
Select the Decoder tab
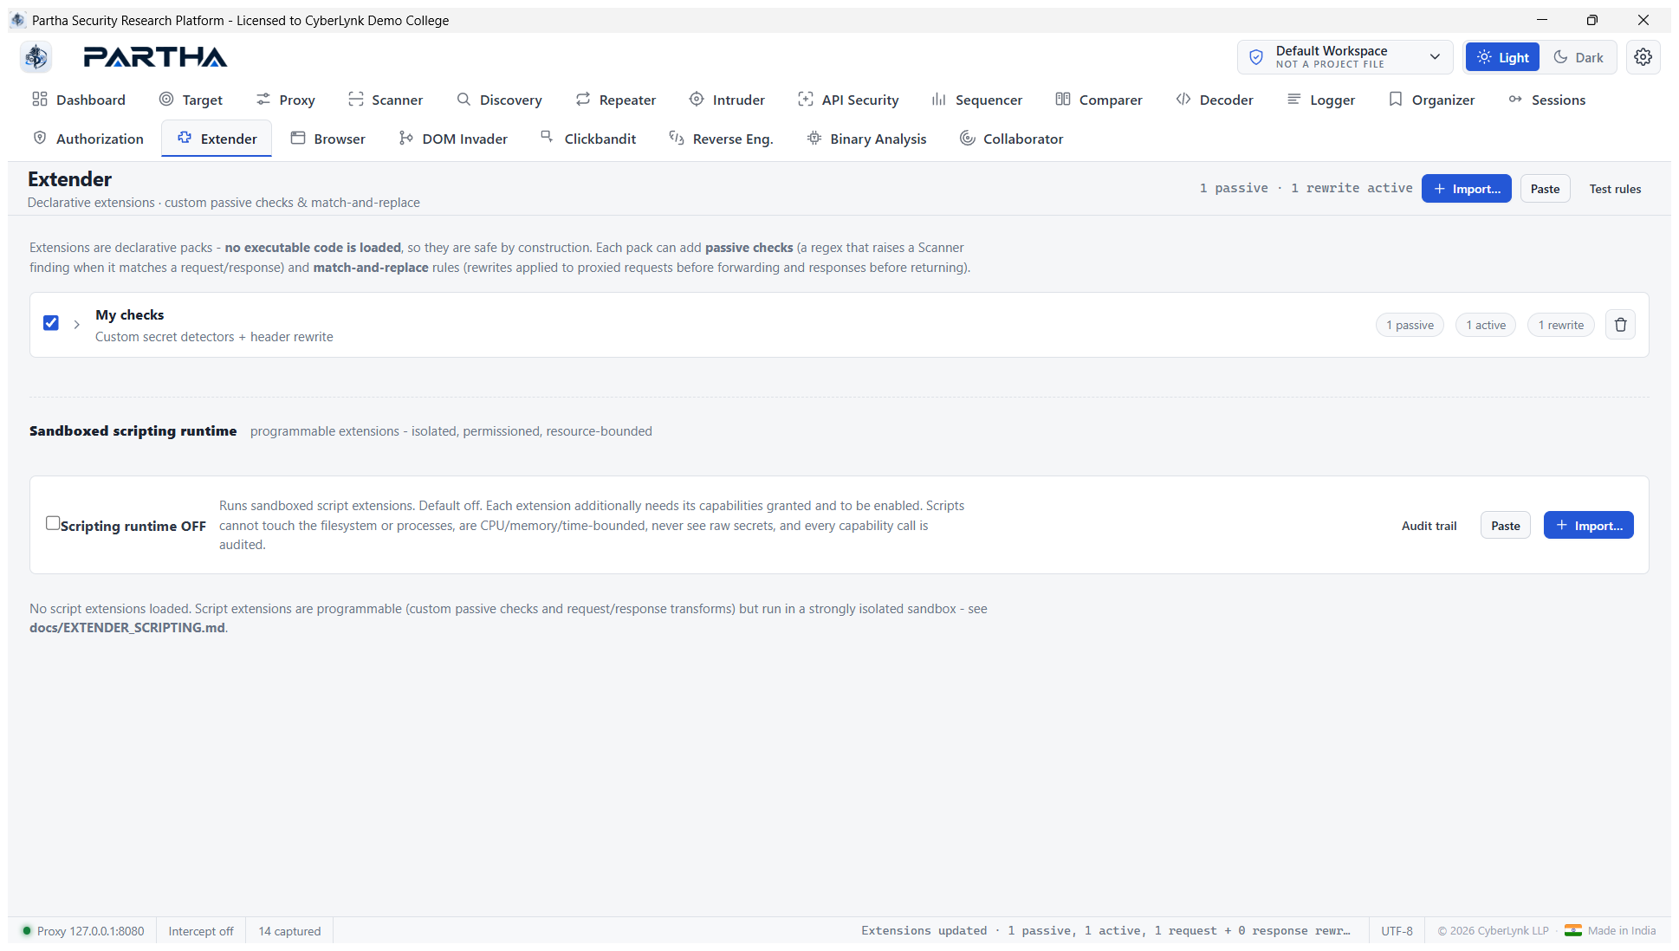point(1215,100)
